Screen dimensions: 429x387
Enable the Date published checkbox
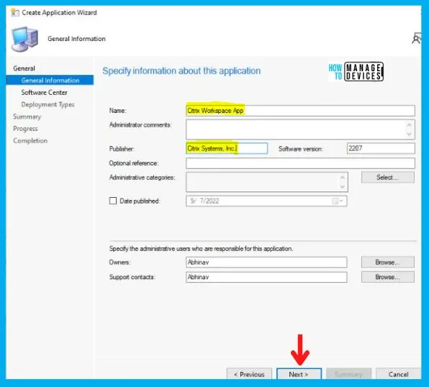[113, 201]
